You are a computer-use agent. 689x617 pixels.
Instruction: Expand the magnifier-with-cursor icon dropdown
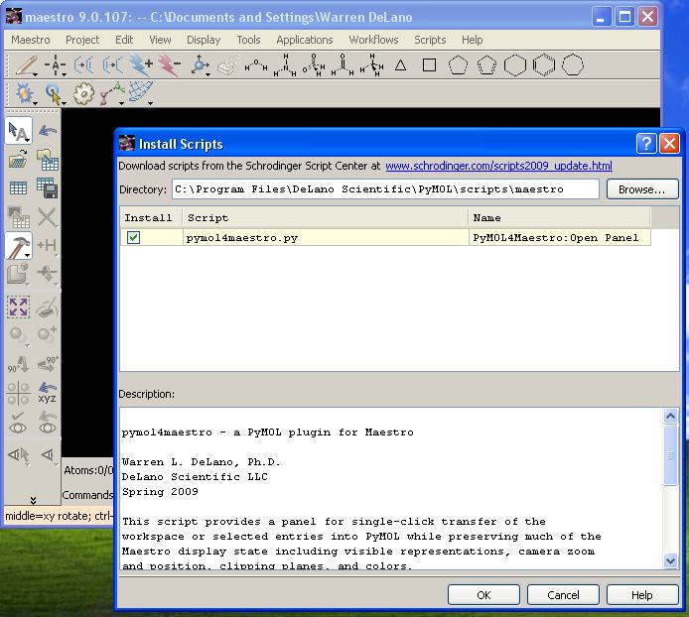tap(65, 103)
